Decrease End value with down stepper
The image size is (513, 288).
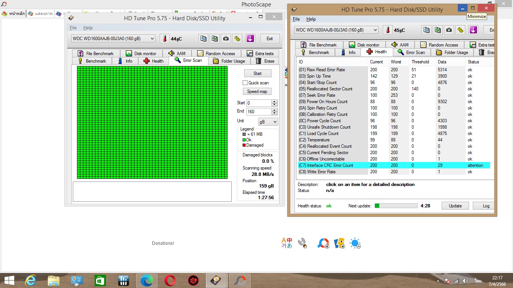point(275,113)
